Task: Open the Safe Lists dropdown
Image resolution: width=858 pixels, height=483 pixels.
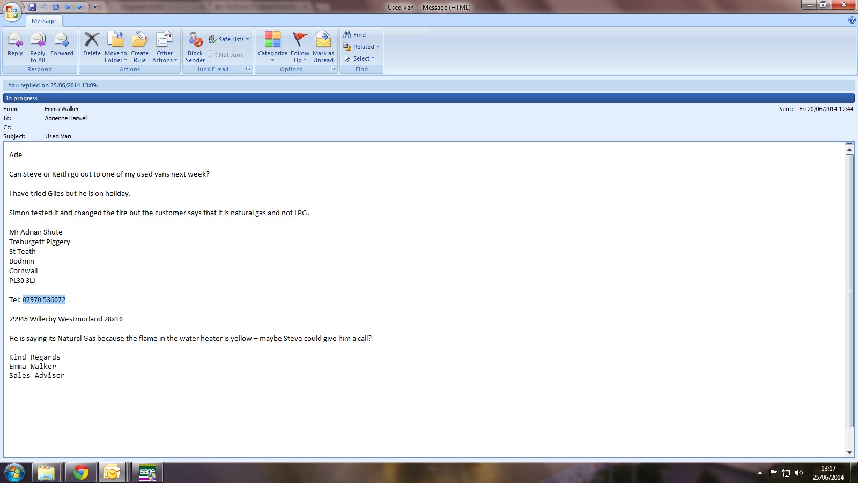Action: tap(229, 39)
